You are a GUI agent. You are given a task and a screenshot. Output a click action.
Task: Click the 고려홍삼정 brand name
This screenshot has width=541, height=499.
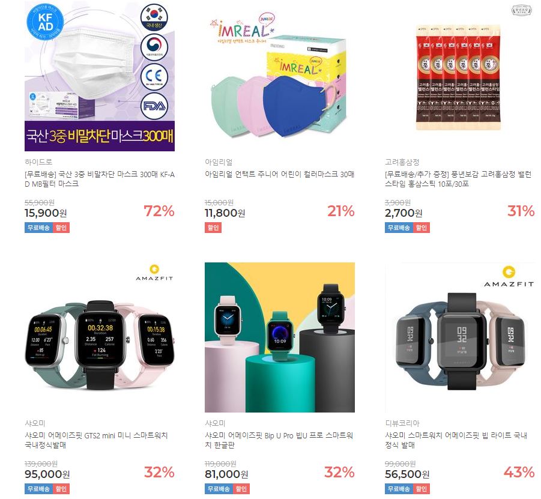[x=402, y=162]
